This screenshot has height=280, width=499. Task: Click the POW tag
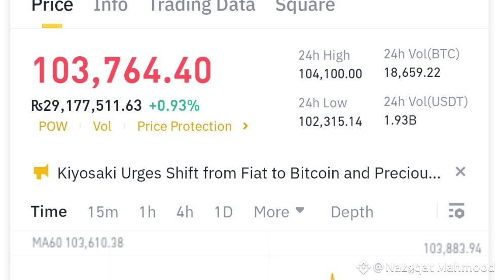[x=53, y=126]
